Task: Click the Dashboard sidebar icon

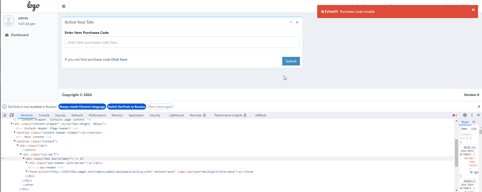Action: (7, 35)
